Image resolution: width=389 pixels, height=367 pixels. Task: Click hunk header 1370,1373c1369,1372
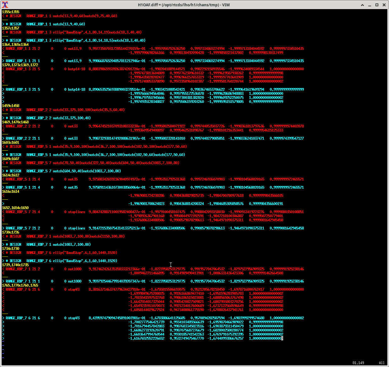(x=20, y=65)
